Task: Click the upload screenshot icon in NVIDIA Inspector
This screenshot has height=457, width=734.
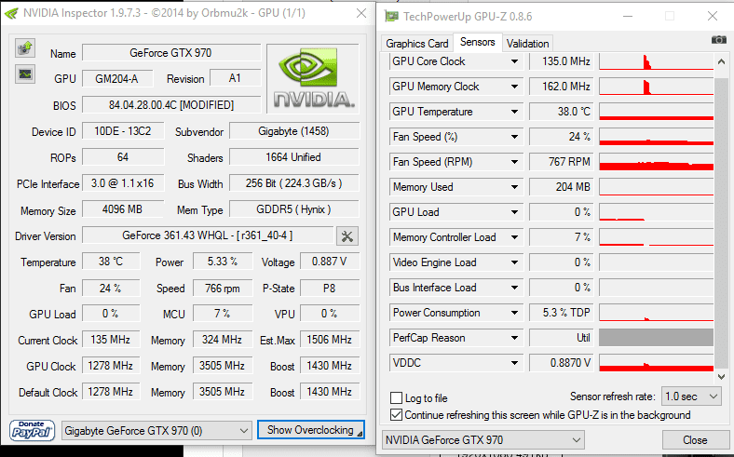Action: pyautogui.click(x=25, y=47)
